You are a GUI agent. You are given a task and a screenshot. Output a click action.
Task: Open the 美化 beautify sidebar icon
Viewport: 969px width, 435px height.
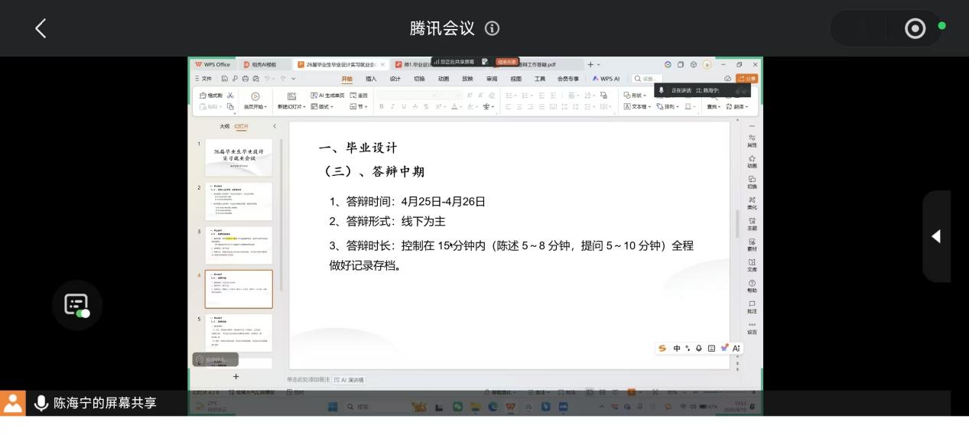[752, 203]
